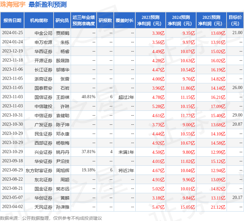Select researcher 殷晟路
This screenshot has width=244, height=221.
point(62,61)
